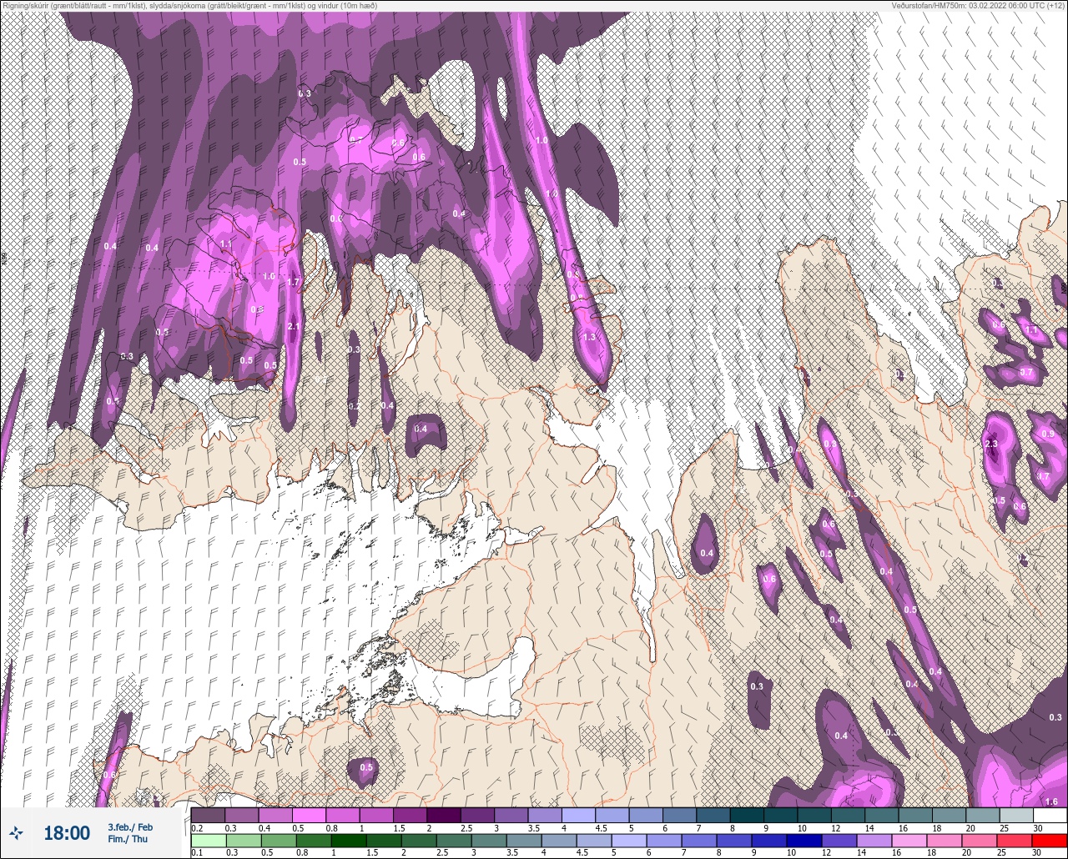
Task: Click the '3.feb./ Feb' date text
Action: tap(130, 827)
